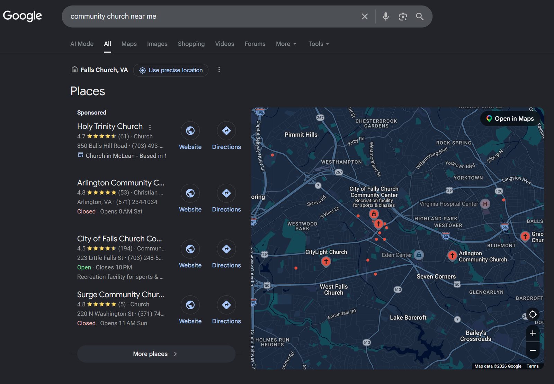This screenshot has width=554, height=384.
Task: Select Eden Center map marker
Action: (419, 255)
